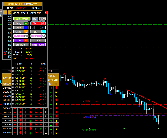Tick the GBPAUD pair checkbox
This screenshot has height=138, width=167.
13,84
